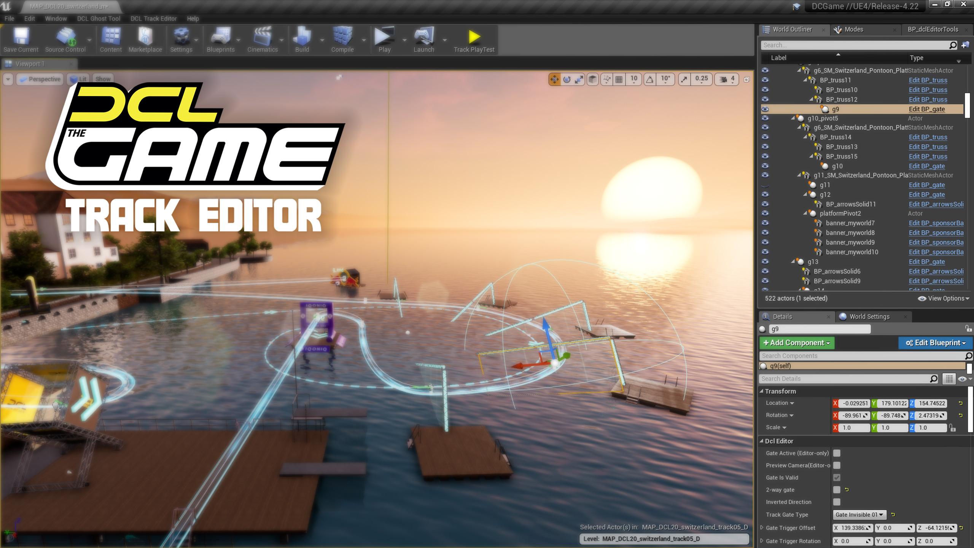Hide the BP_truss11 actor with its eye icon

(x=765, y=80)
